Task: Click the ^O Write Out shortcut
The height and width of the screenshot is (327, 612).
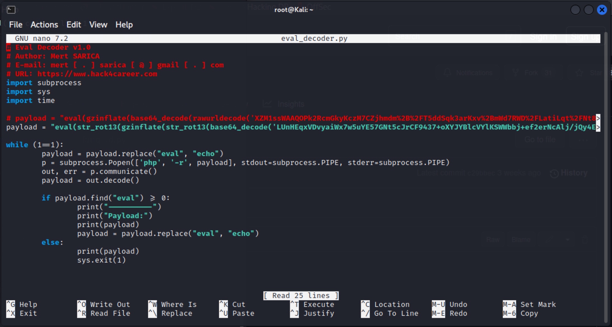Action: [104, 304]
